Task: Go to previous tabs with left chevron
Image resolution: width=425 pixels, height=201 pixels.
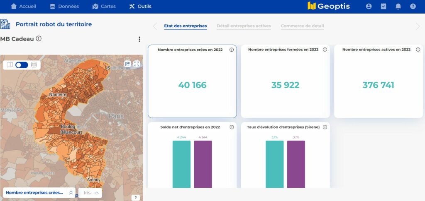Action: point(155,26)
